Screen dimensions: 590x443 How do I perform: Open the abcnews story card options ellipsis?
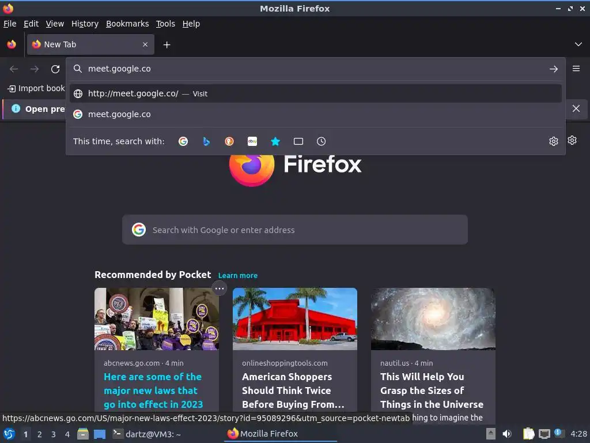coord(220,288)
